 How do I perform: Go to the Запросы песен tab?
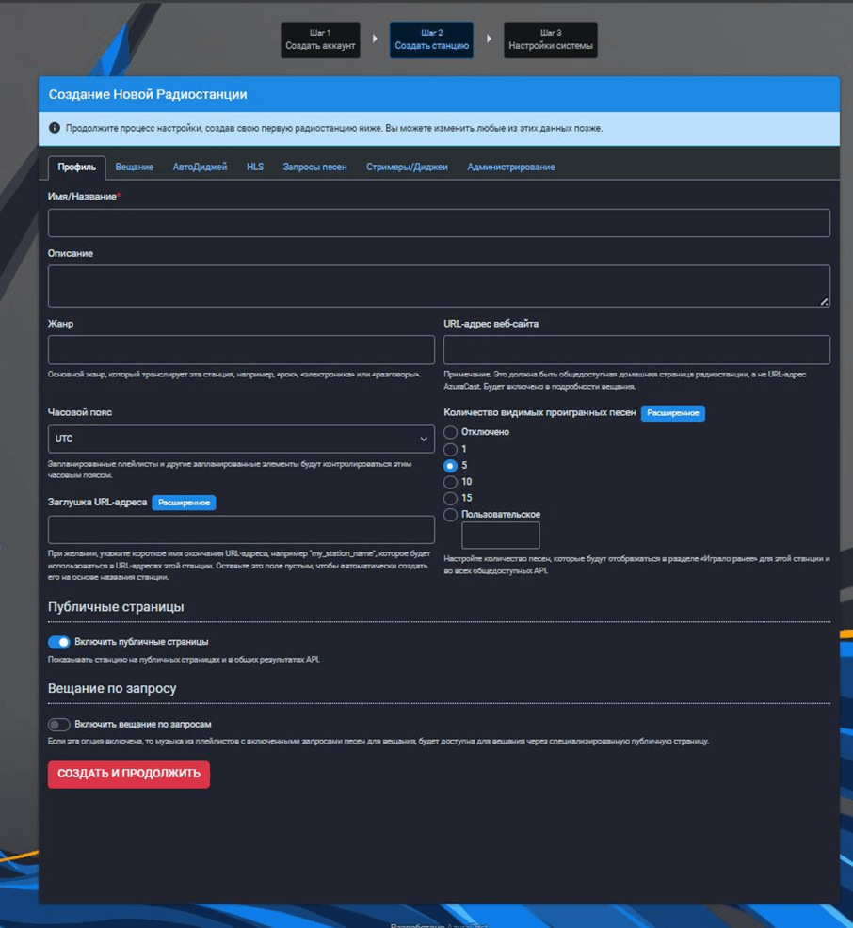click(x=314, y=167)
